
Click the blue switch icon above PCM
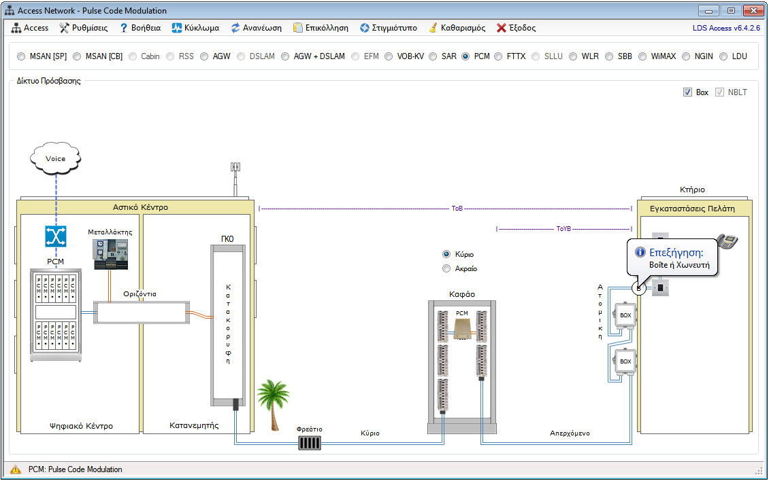[55, 236]
